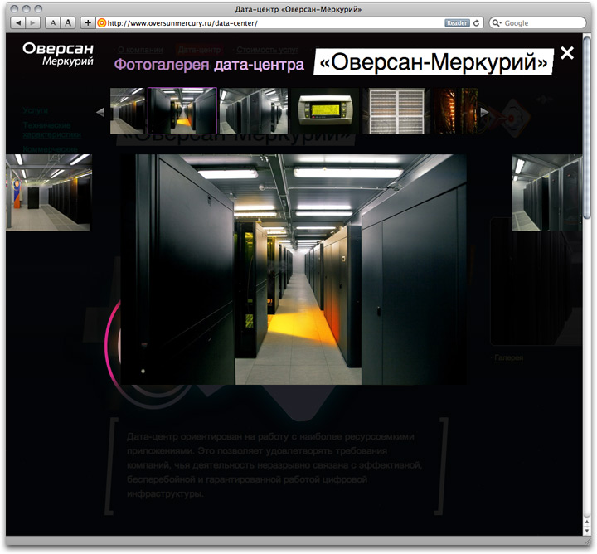The width and height of the screenshot is (597, 554).
Task: Open the search magnifier dropdown
Action: pyautogui.click(x=496, y=23)
